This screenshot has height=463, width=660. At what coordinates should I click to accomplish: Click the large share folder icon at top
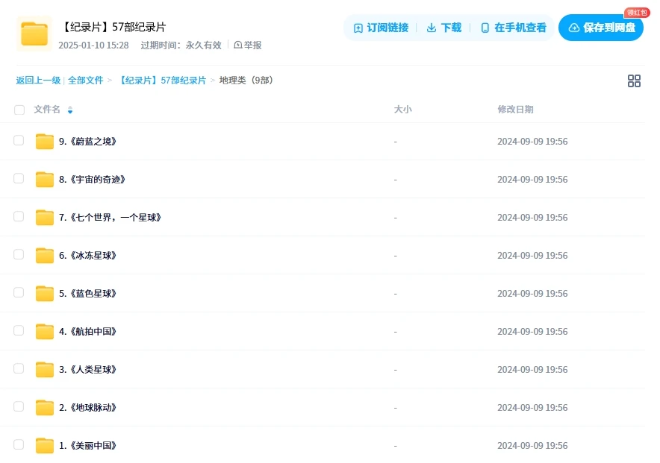click(34, 34)
